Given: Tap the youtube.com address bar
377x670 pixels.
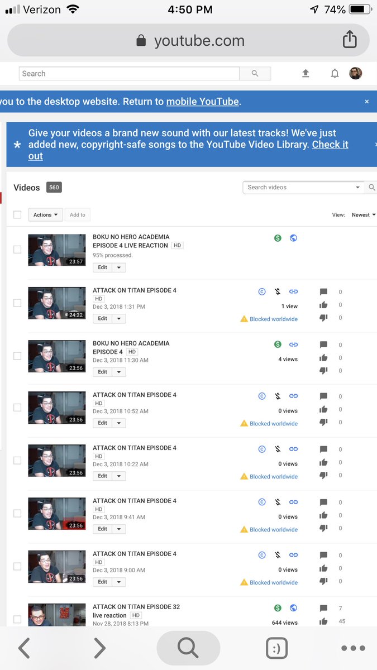Looking at the screenshot, I should tap(188, 40).
